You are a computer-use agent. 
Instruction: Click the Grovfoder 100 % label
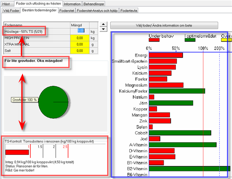[24, 100]
